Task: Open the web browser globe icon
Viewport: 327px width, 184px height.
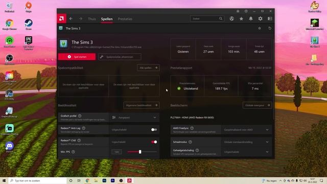Action: pyautogui.click(x=231, y=18)
